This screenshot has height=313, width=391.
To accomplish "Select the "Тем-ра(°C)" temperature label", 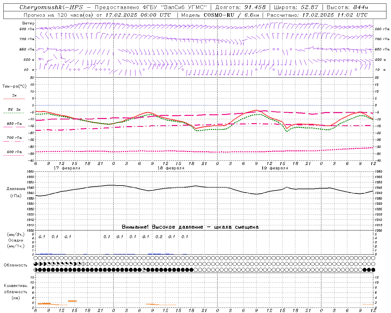I will coord(14,87).
